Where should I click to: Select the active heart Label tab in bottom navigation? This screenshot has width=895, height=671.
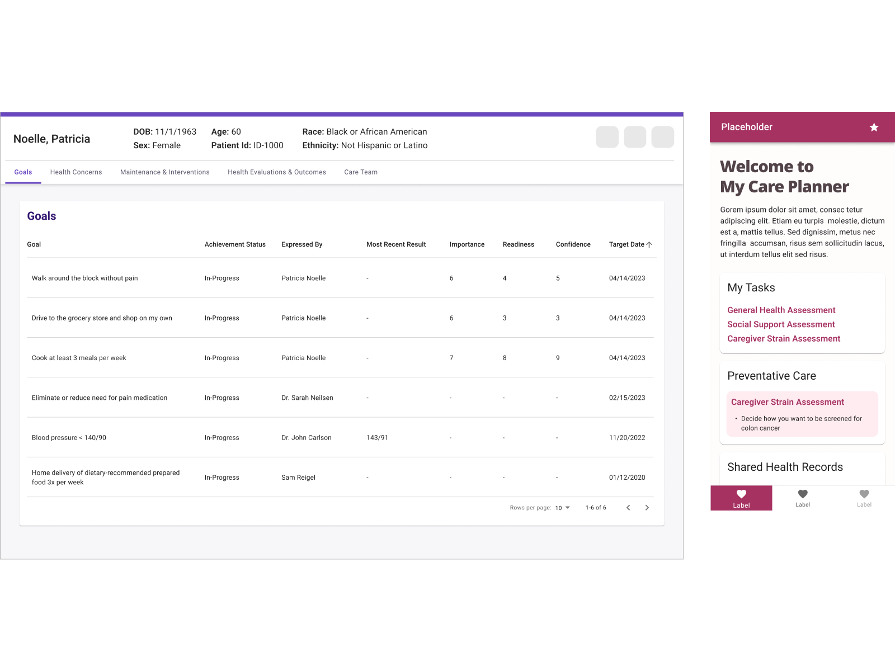[x=741, y=498]
